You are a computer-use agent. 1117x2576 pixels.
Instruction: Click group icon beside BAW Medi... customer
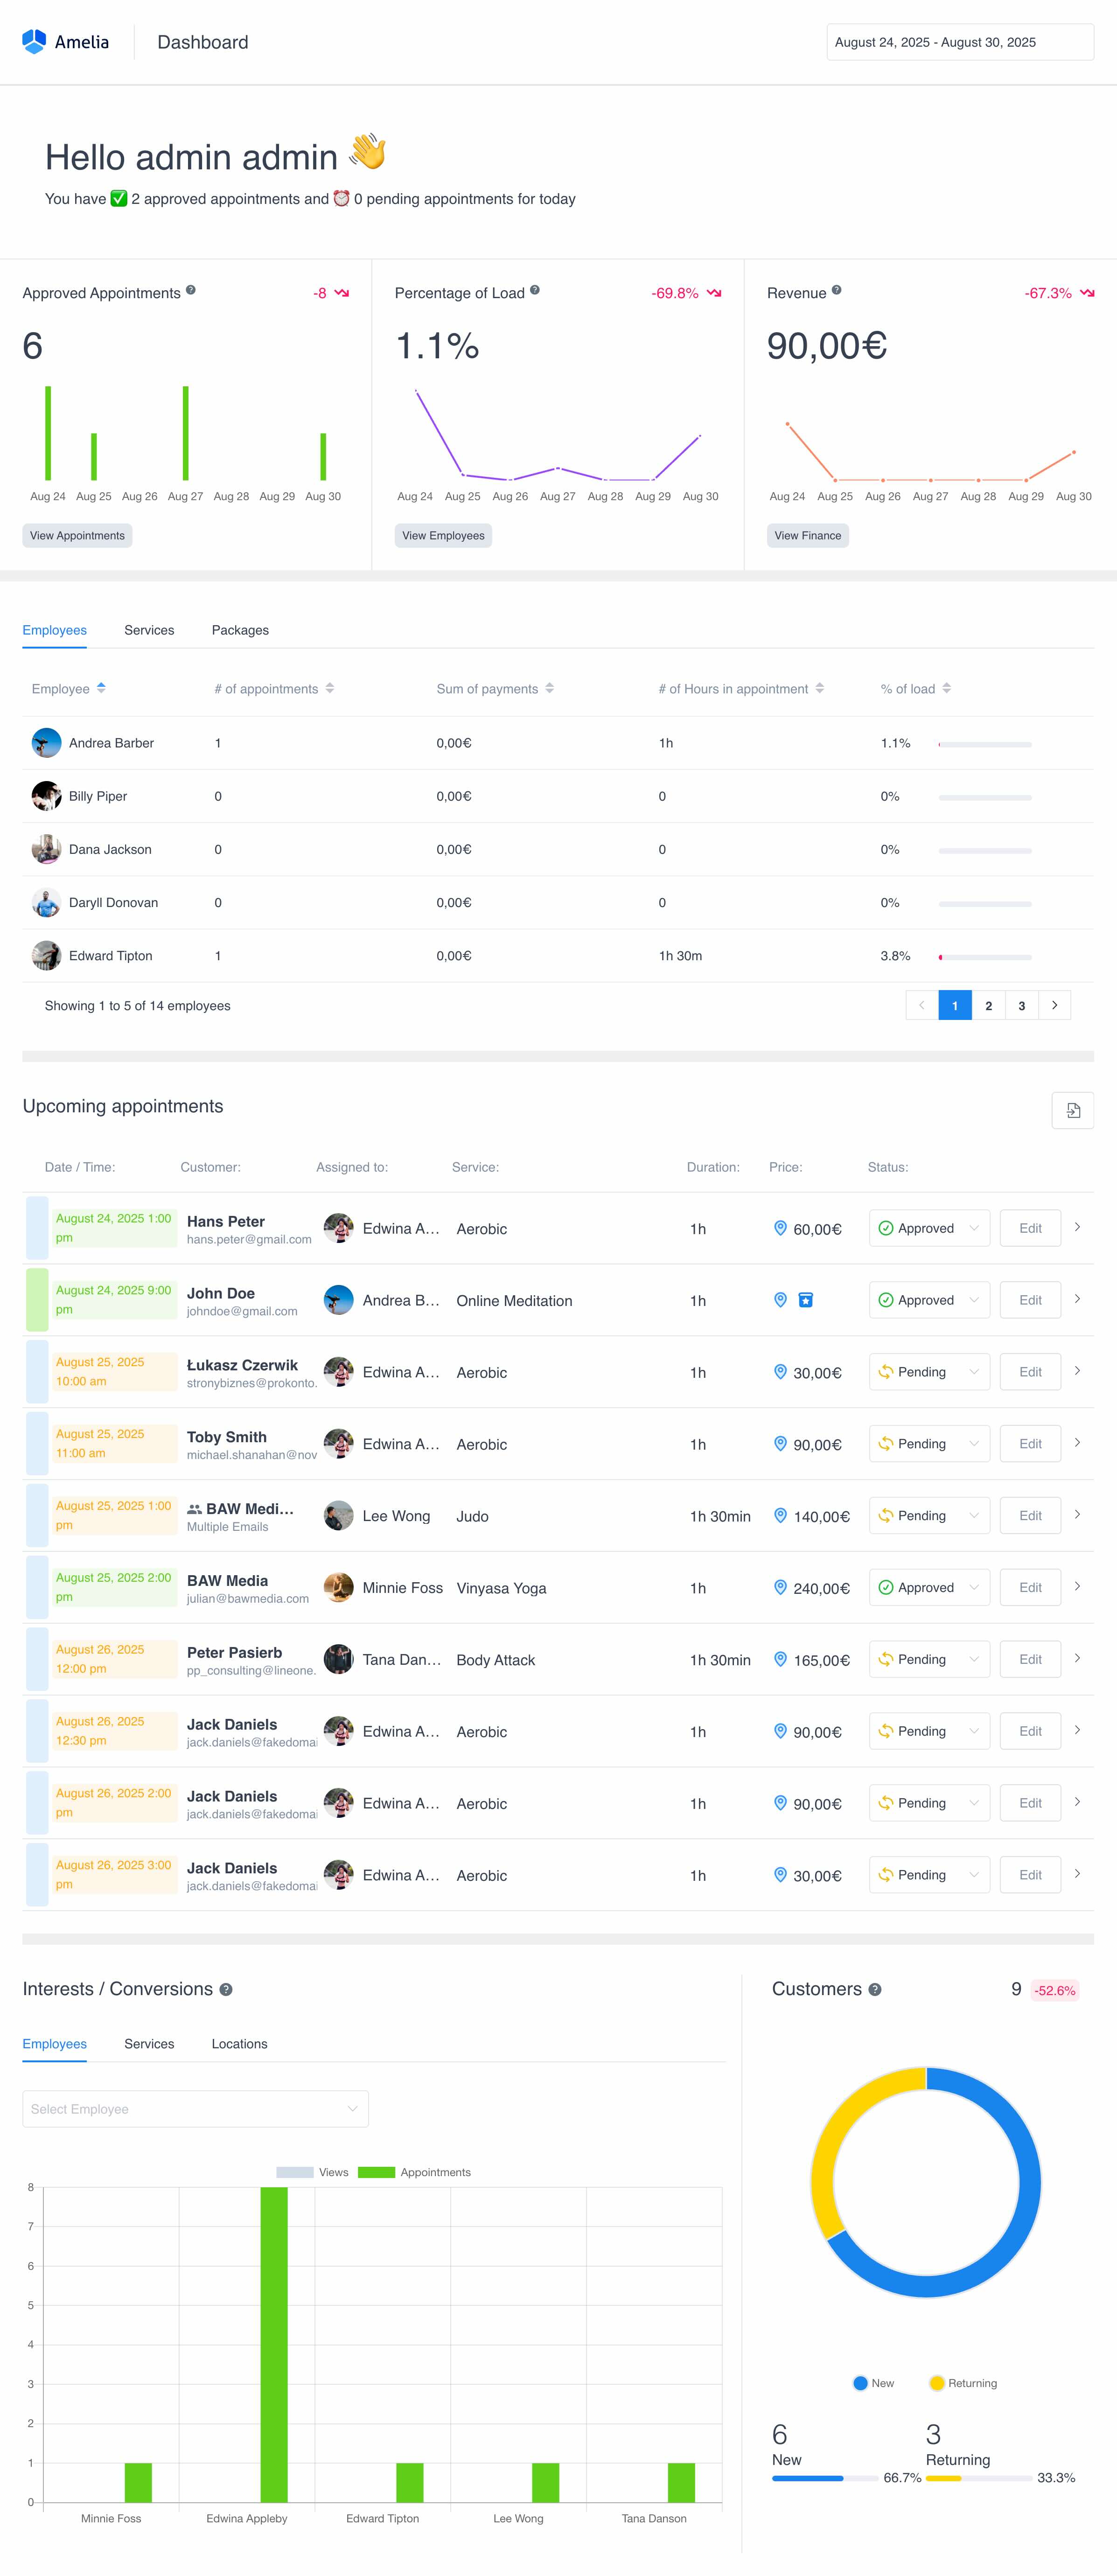point(194,1509)
